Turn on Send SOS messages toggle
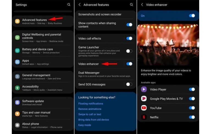The width and height of the screenshot is (211, 134). [x=129, y=84]
